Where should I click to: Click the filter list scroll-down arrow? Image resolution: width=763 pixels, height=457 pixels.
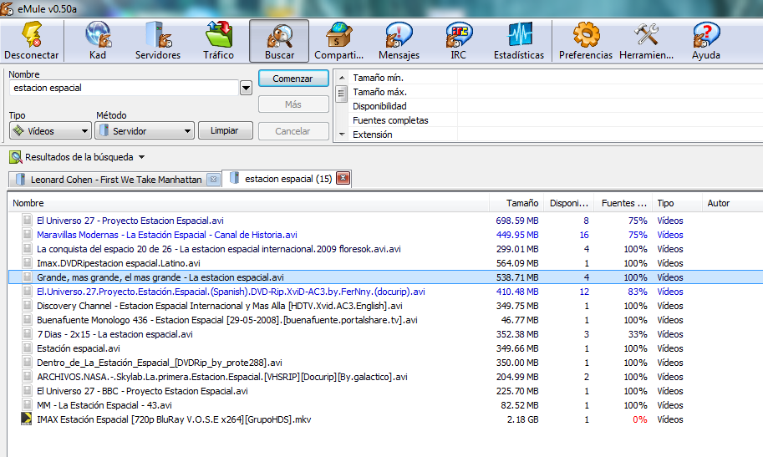coord(342,135)
